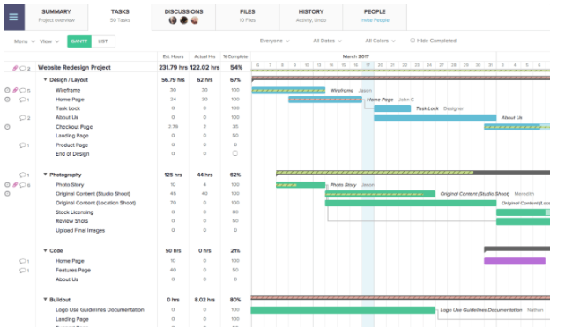Click the clock icon on Wireframe row

(x=7, y=90)
